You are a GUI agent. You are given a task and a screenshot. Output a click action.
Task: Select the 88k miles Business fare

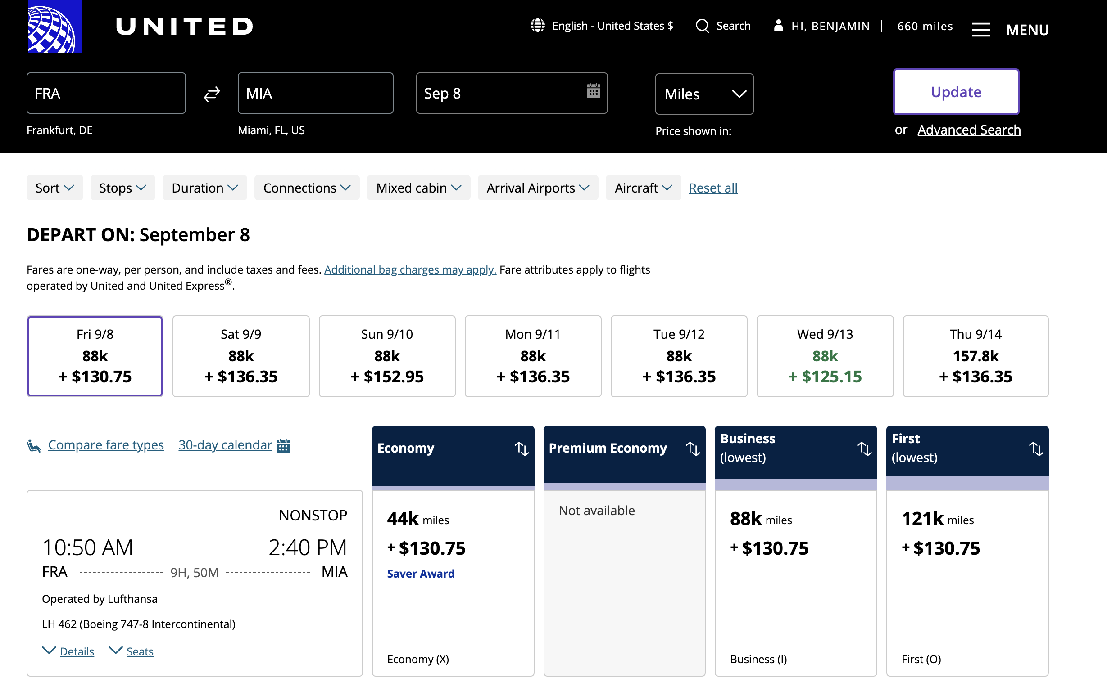(795, 583)
